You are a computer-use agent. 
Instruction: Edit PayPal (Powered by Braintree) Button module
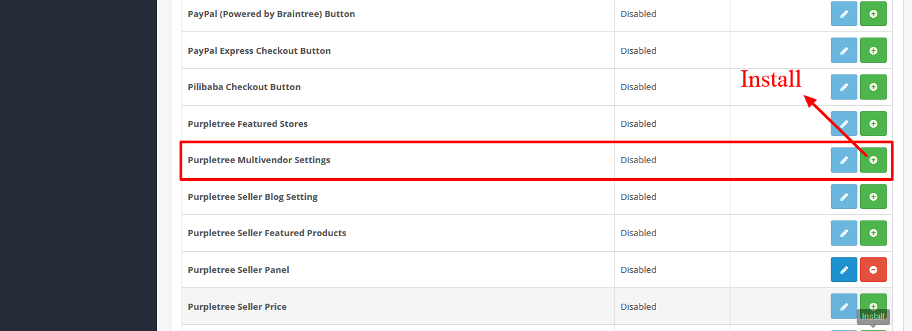pos(844,14)
